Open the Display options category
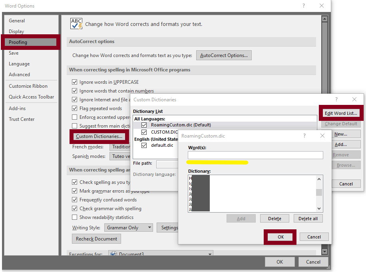The image size is (366, 272). click(x=16, y=32)
